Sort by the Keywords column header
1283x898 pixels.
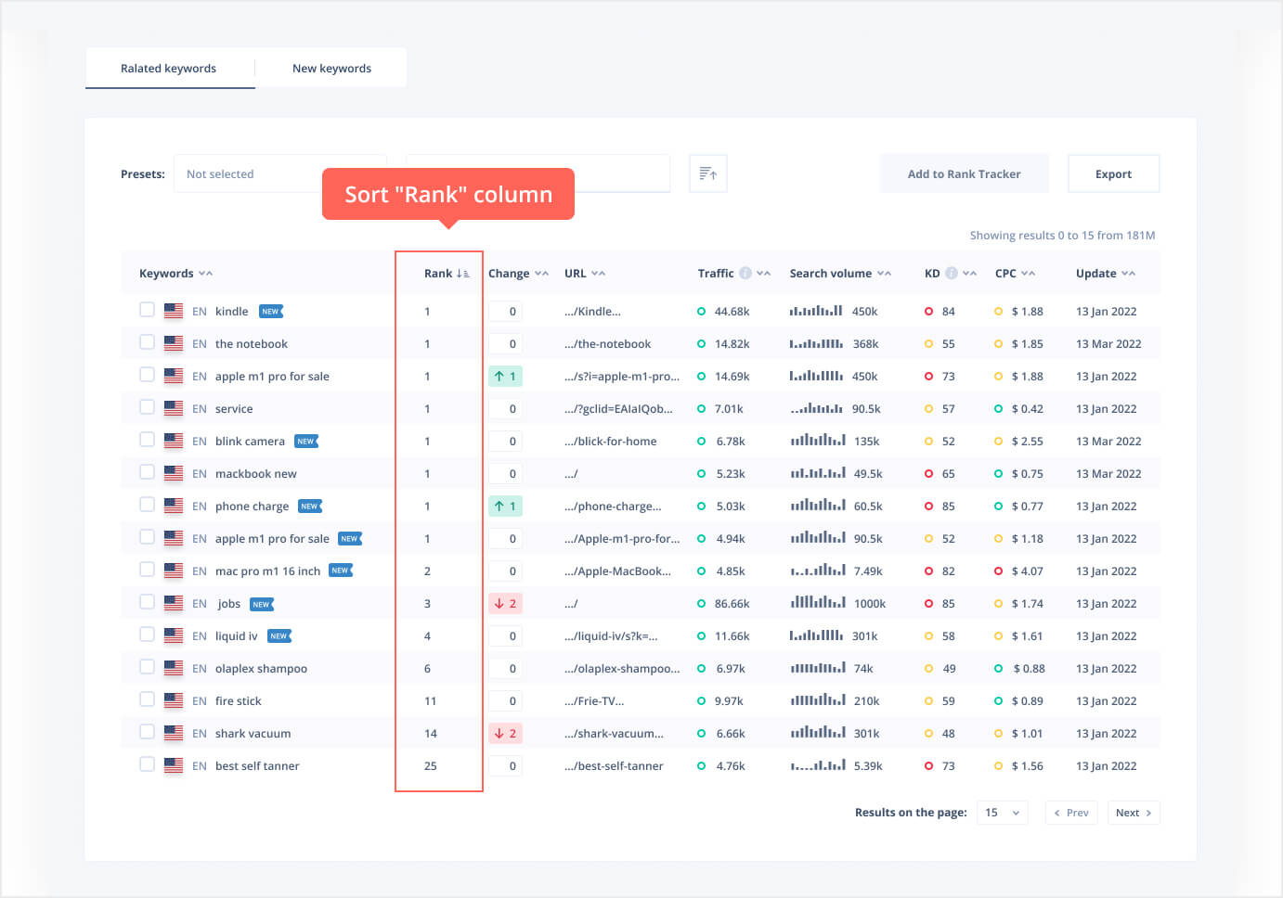pos(175,274)
